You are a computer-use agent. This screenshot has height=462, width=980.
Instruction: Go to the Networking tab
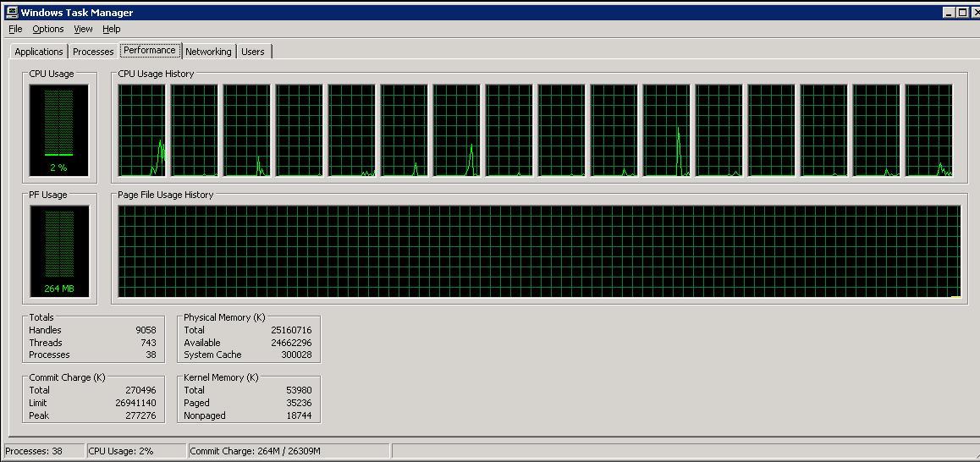[x=208, y=52]
